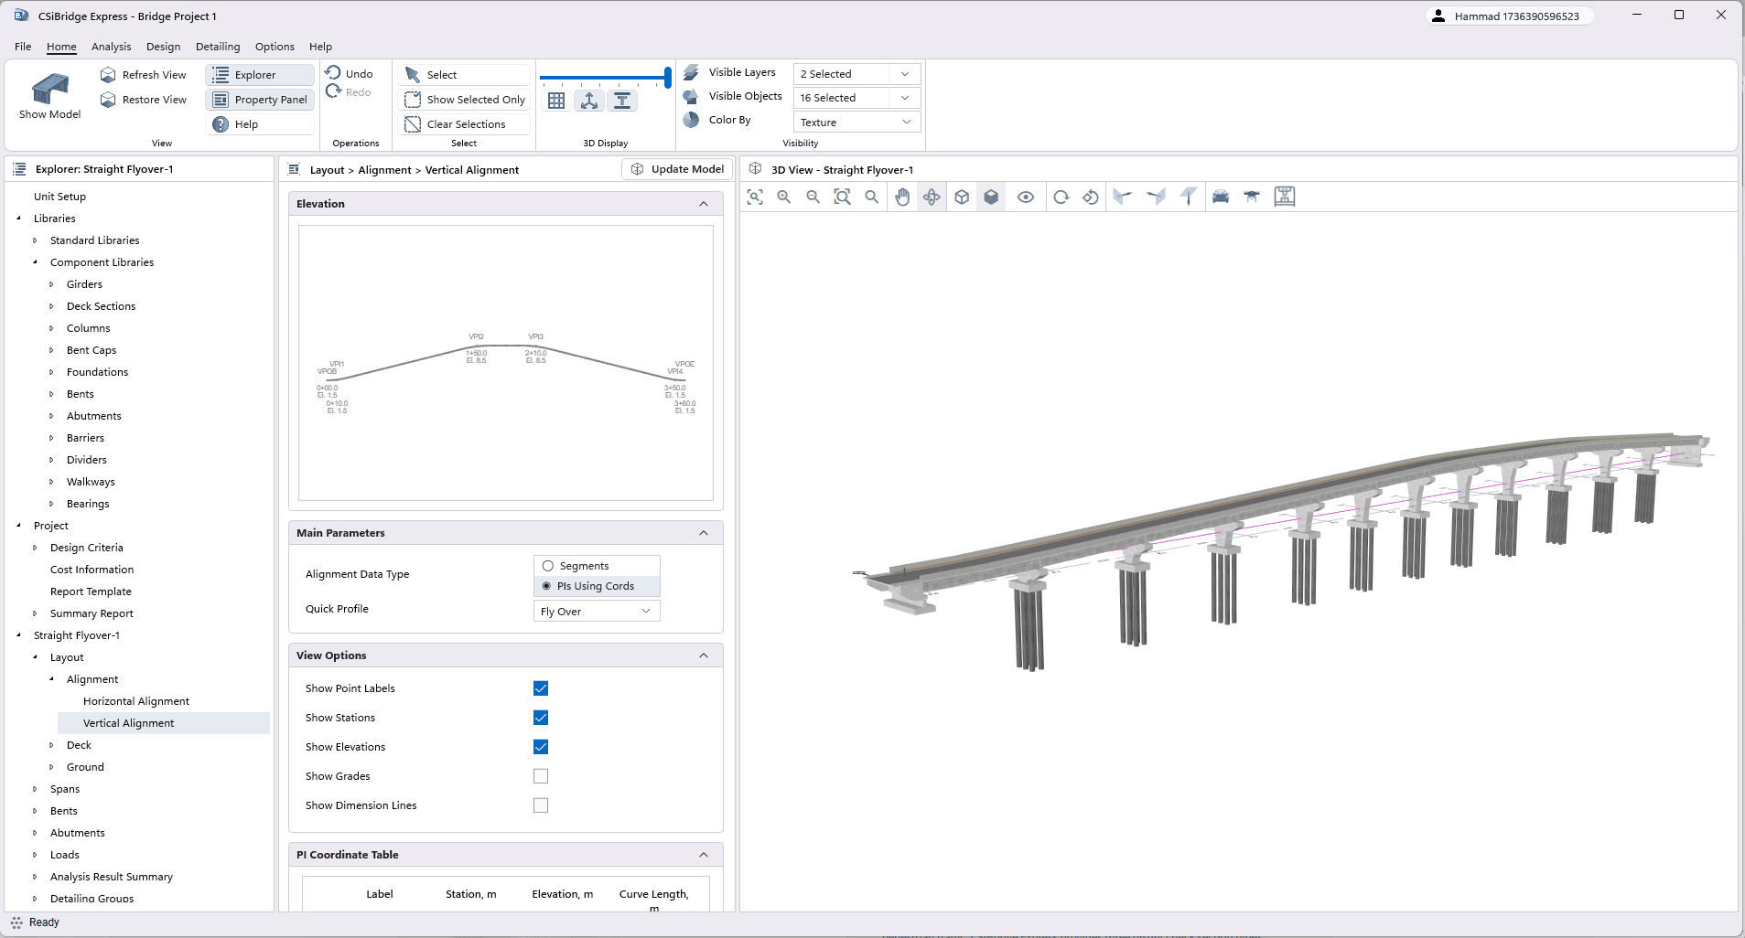This screenshot has height=938, width=1745.
Task: Click the 3D Display transparency slider handle
Action: pos(668,78)
